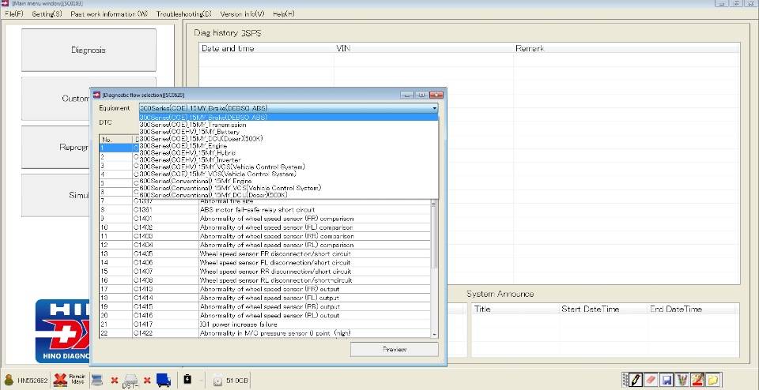Open the yellow folder icon
The image size is (759, 390).
tap(712, 380)
